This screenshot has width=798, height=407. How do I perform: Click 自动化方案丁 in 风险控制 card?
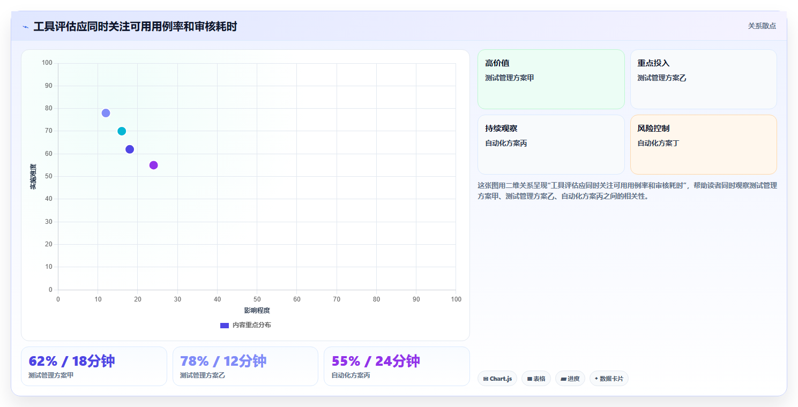pos(658,143)
